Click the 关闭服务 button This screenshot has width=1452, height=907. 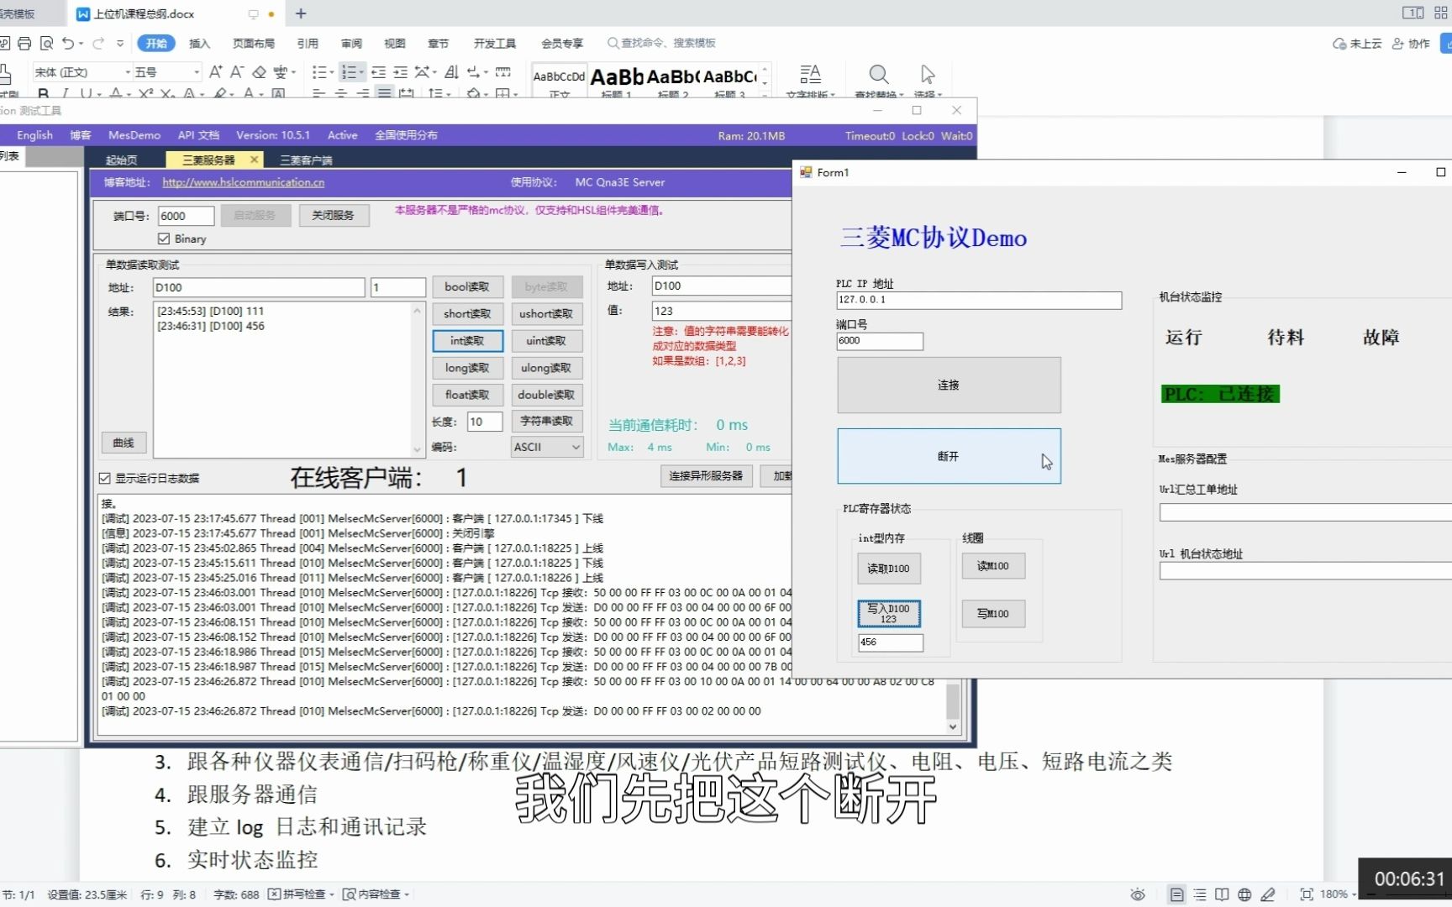pyautogui.click(x=333, y=215)
